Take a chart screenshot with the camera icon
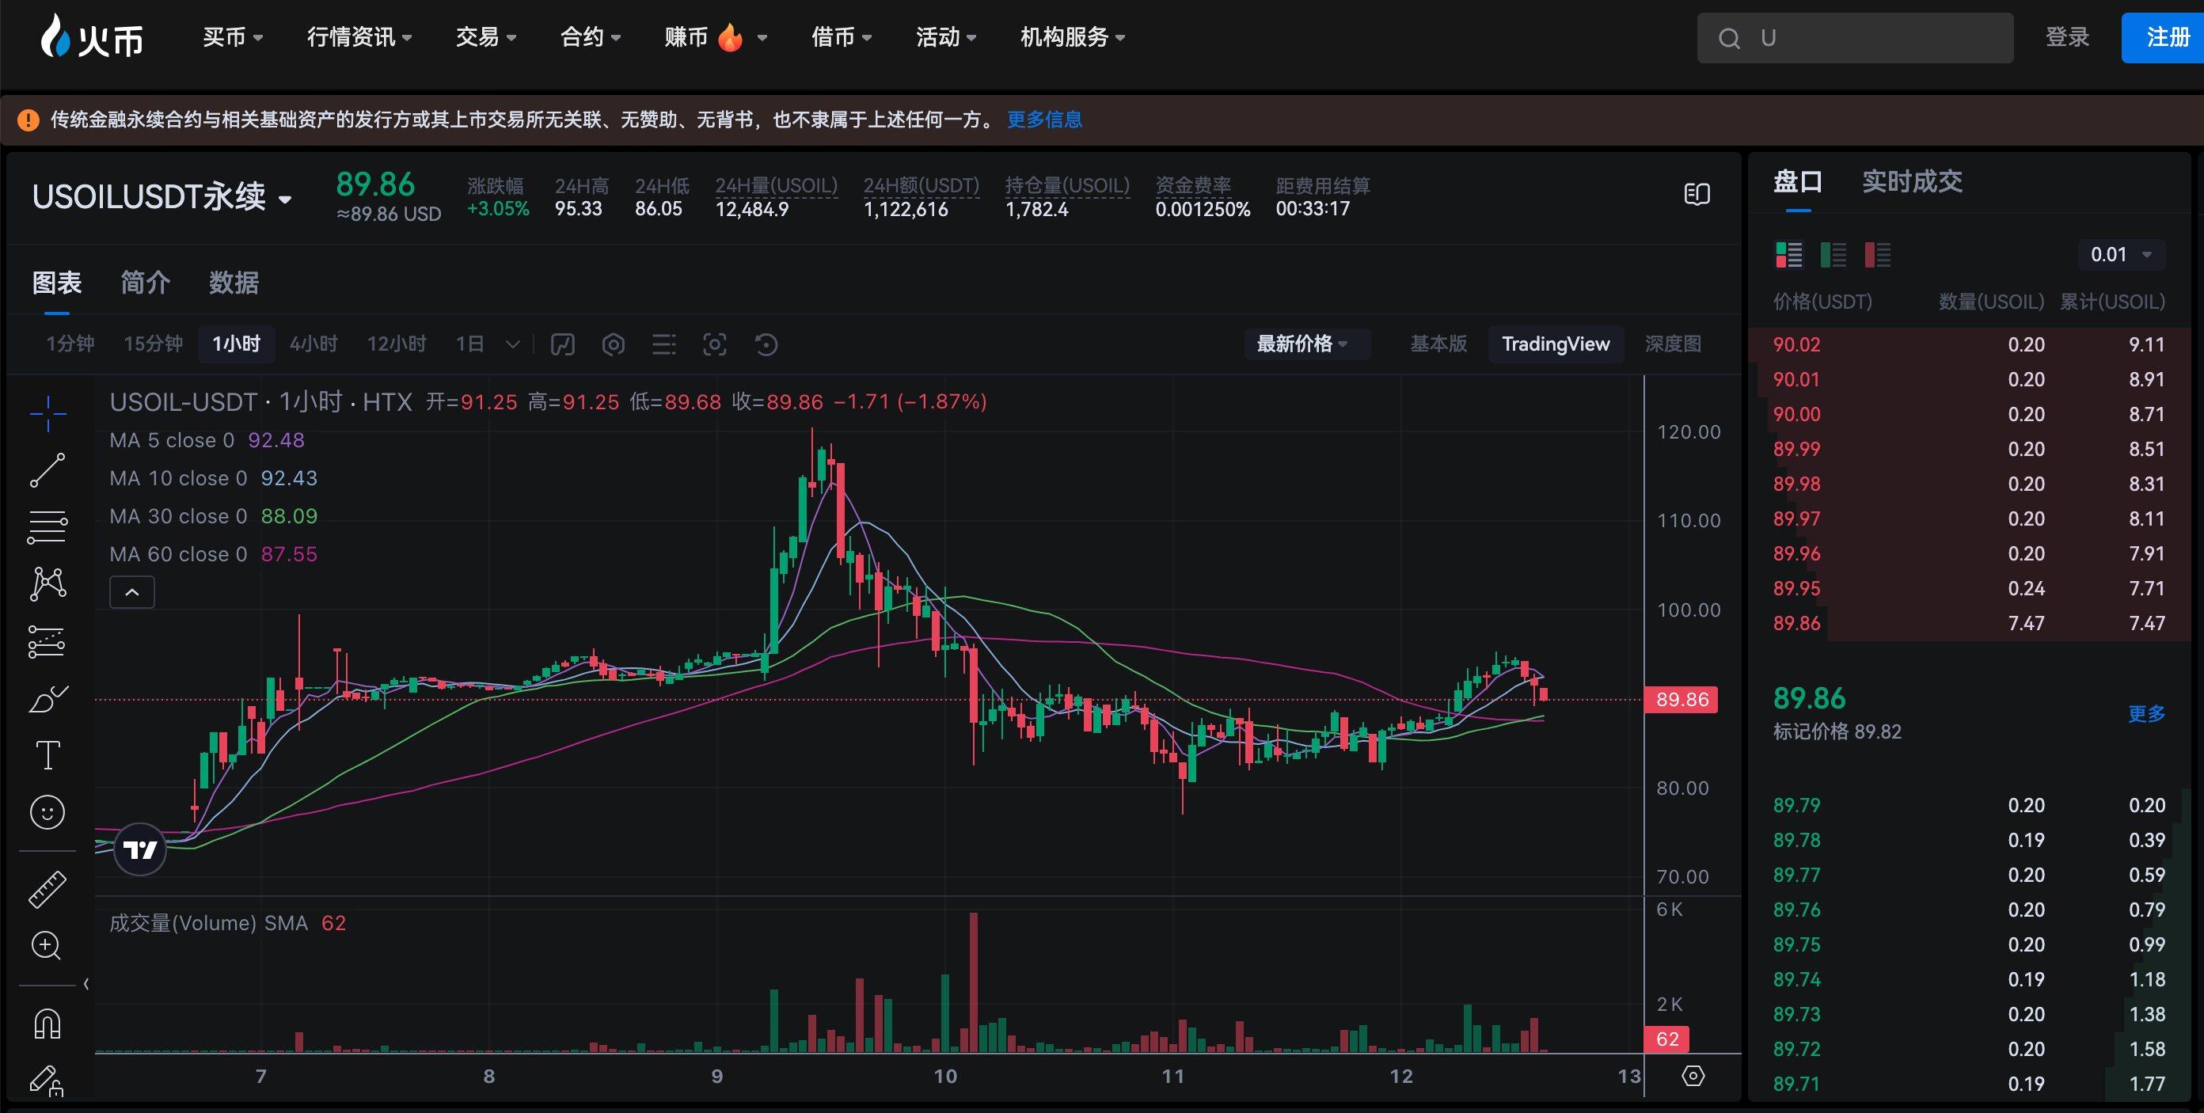 click(x=716, y=344)
